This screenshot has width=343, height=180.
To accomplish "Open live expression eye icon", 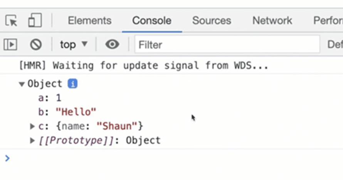I will click(112, 44).
